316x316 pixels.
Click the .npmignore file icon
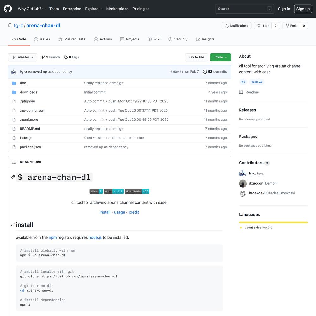click(14, 119)
